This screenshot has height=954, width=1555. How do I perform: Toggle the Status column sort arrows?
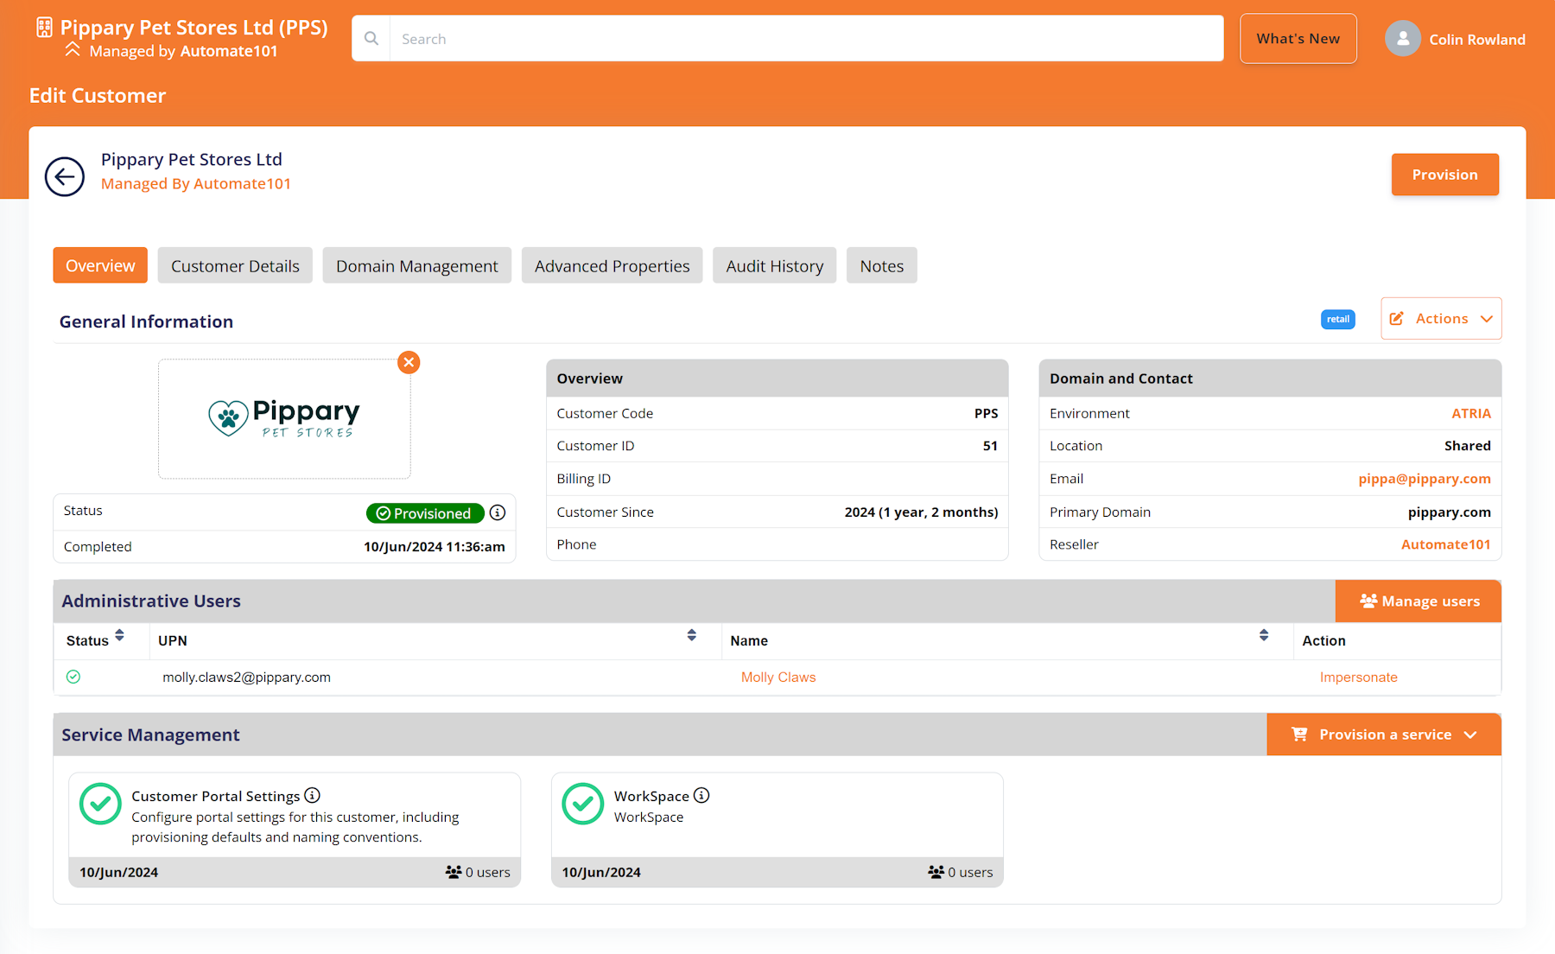coord(119,635)
